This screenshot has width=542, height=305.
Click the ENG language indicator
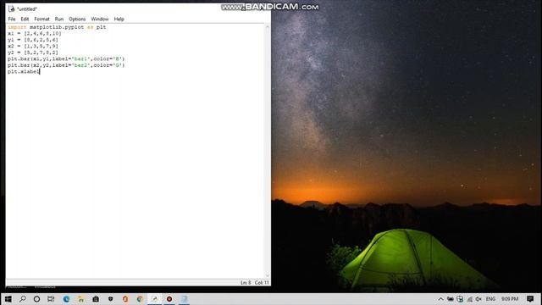coord(490,299)
